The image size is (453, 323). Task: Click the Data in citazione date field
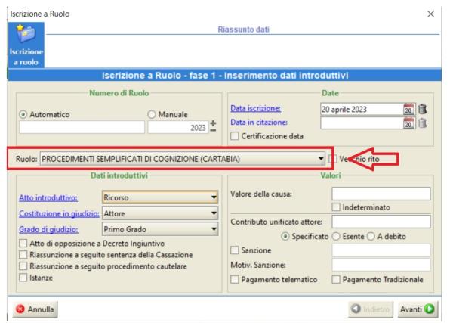[x=362, y=123]
